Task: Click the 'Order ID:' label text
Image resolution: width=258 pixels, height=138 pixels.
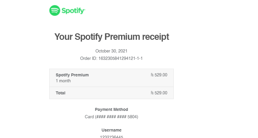Action: coord(89,58)
